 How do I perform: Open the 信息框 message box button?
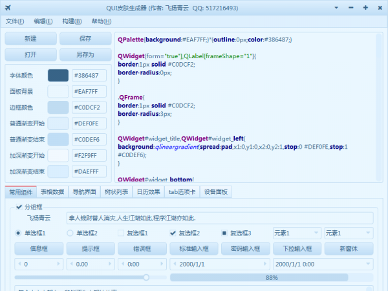39,248
